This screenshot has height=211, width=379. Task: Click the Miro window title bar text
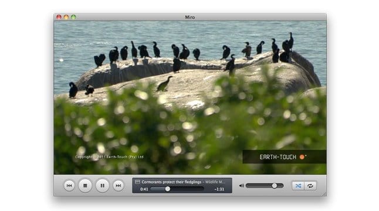click(x=190, y=17)
